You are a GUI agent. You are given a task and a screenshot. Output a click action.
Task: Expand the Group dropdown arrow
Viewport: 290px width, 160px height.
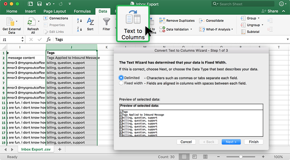click(258, 18)
